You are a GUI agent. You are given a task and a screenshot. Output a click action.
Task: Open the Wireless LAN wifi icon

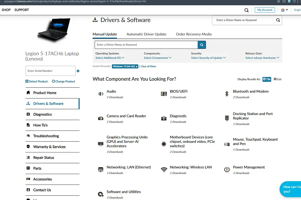[164, 169]
